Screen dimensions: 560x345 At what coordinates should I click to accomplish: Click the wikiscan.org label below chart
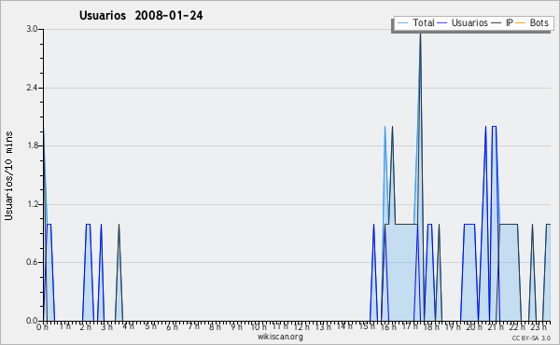tap(280, 337)
